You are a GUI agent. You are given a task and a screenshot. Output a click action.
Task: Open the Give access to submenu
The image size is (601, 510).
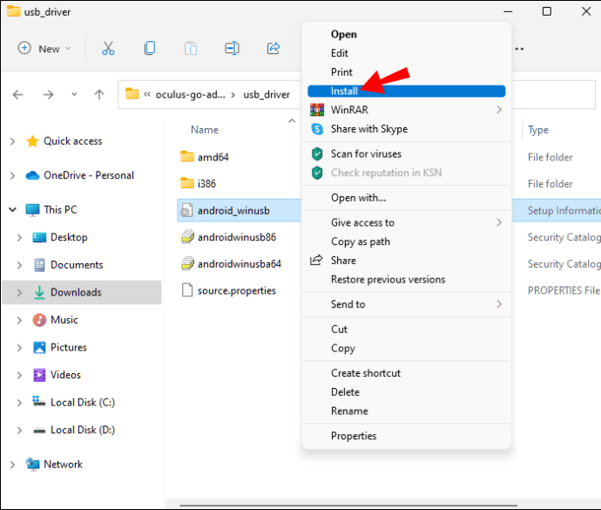(x=406, y=222)
